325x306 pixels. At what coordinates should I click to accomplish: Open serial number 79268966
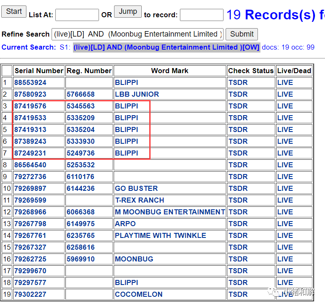[30, 212]
